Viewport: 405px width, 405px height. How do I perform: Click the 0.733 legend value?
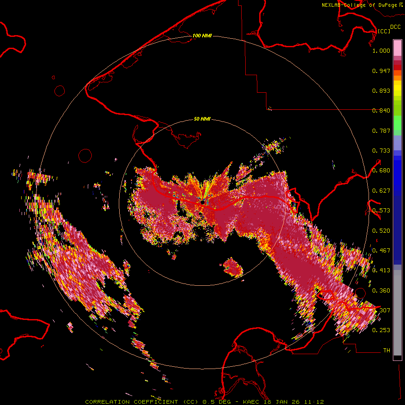(x=381, y=151)
